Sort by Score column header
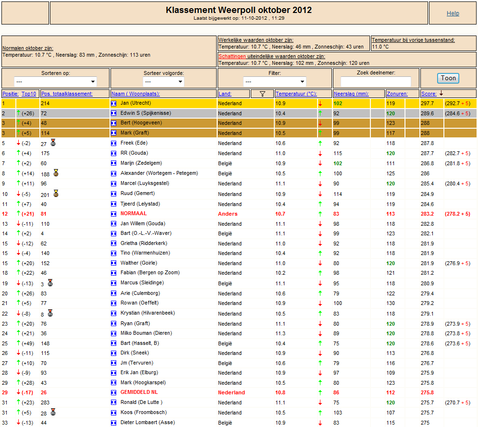478x427 pixels. click(x=429, y=94)
